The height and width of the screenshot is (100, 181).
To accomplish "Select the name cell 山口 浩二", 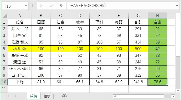I will pyautogui.click(x=19, y=75).
